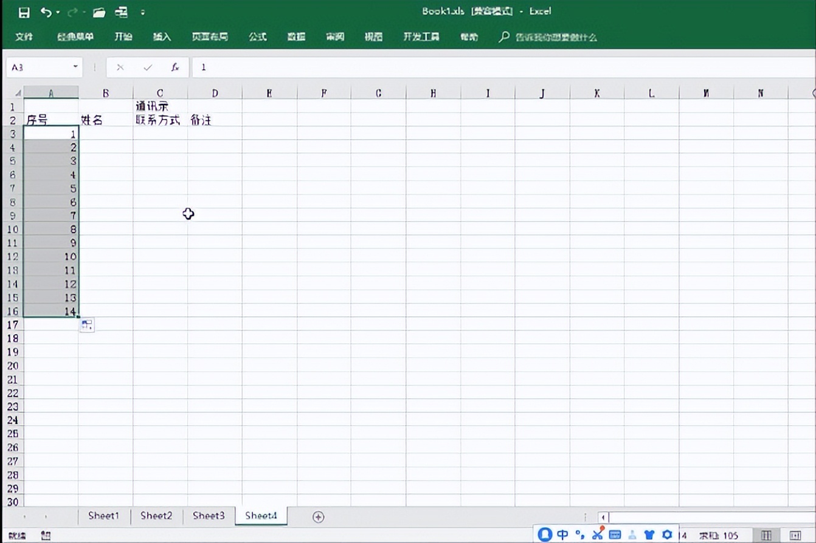816x543 pixels.
Task: Click the horizontal scrollbar left arrow
Action: (x=603, y=517)
